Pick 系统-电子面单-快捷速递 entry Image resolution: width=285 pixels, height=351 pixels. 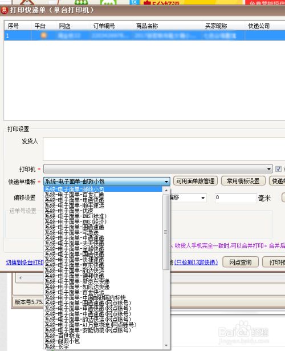pos(103,260)
